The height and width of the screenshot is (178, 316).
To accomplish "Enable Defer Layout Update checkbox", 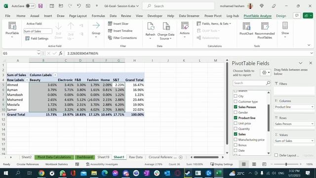I will tap(276, 155).
